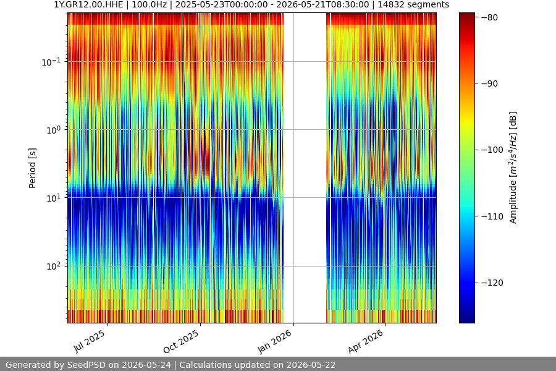Screen dimensions: 556x371
Task: Click the 'Jan 2026' x-axis label
Action: point(274,342)
